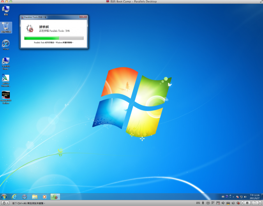Open the Action Center flag icon
Image resolution: width=263 pixels, height=206 pixels.
pos(238,197)
